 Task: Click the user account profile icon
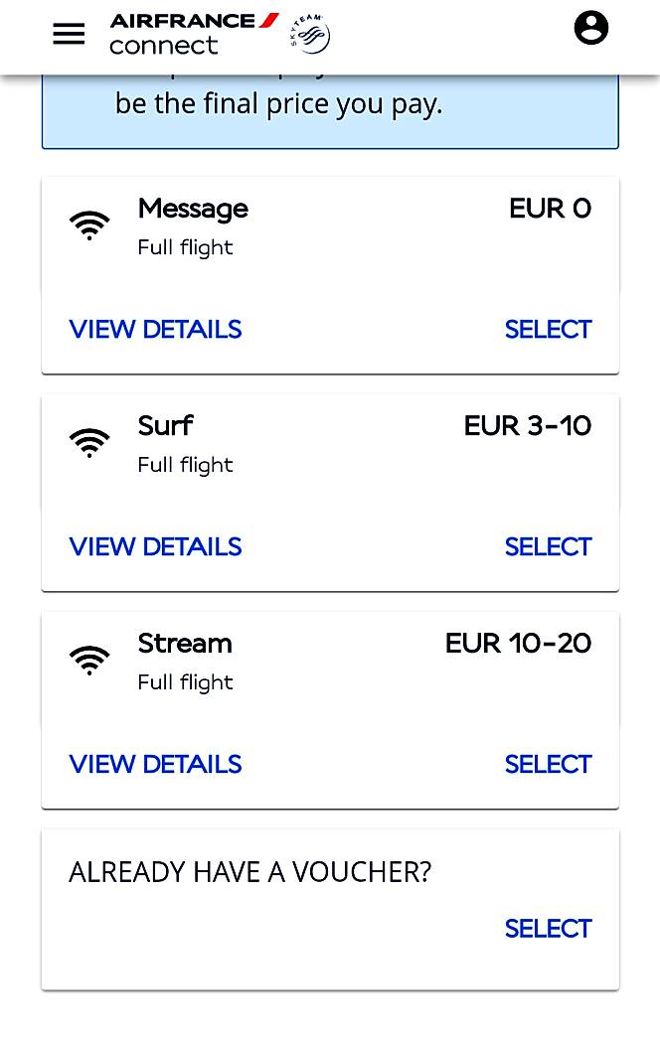[x=591, y=27]
